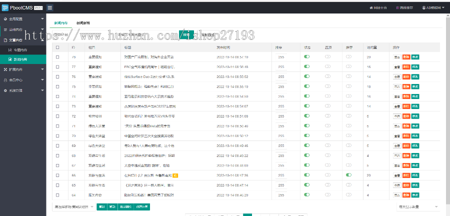Image resolution: width=450 pixels, height=216 pixels.
Task: Click the visit count 20 for ID 66
Action: click(369, 175)
